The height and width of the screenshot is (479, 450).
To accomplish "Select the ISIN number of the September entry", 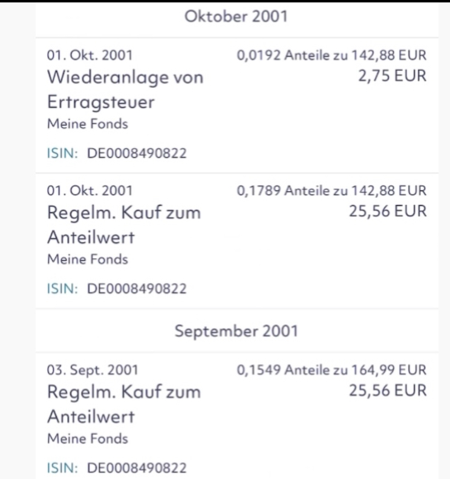I will point(137,468).
